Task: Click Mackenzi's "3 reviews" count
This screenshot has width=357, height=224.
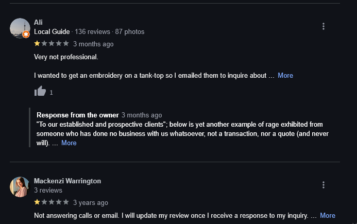Action: 48,191
